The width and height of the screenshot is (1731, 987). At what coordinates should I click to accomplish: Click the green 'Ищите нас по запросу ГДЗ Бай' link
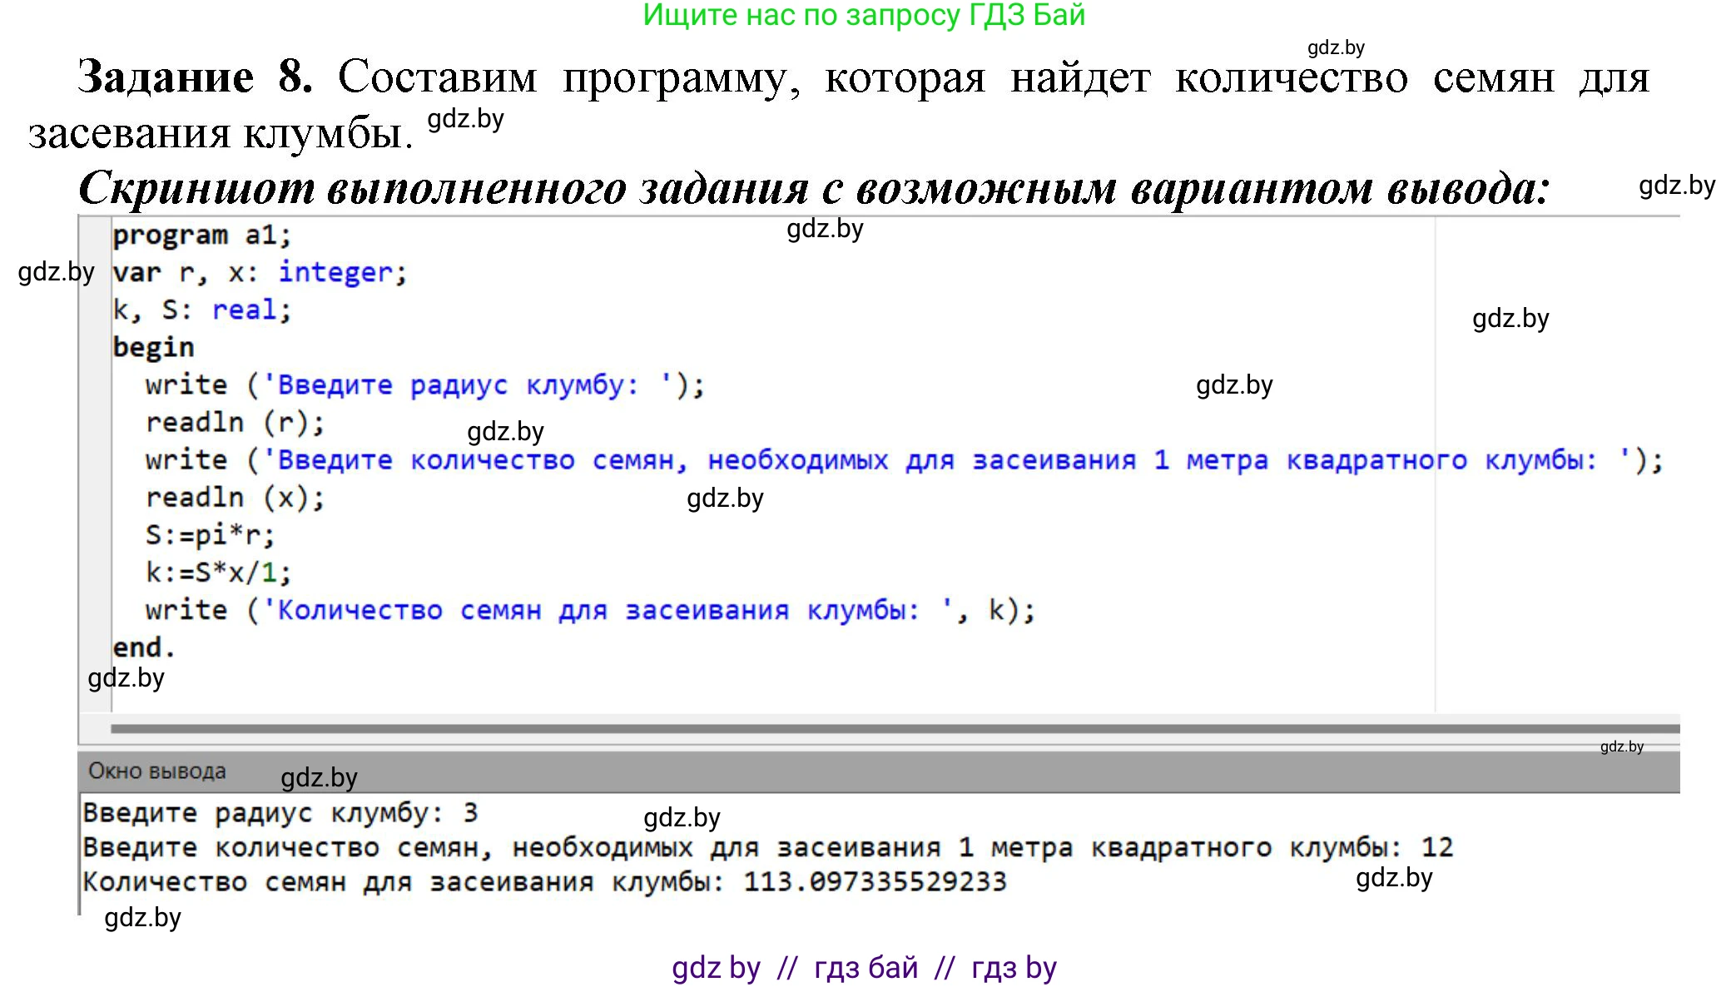point(864,15)
